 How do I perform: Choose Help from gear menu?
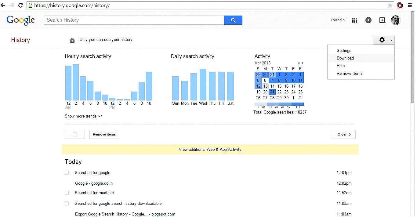coord(361,66)
